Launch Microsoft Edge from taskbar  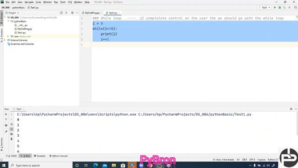[x=95, y=165]
